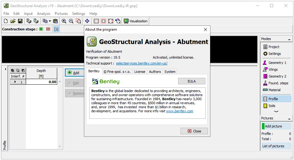The image size is (294, 160).
Task: Click the table scroll down arrow
Action: [60, 146]
